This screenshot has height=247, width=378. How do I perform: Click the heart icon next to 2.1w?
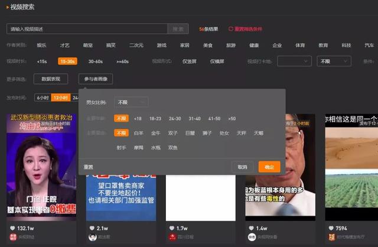92,228
